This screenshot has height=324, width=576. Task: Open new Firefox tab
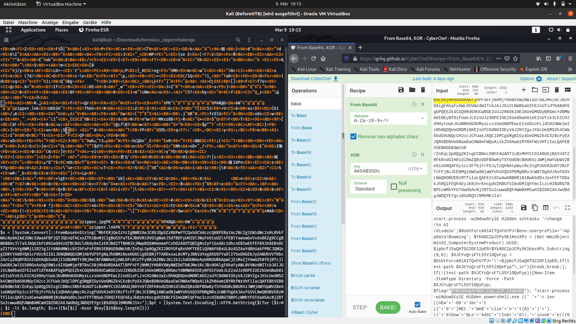tap(360, 47)
